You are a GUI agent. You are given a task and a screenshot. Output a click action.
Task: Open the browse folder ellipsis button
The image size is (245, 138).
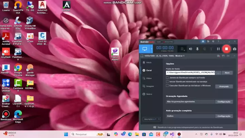[218, 73]
